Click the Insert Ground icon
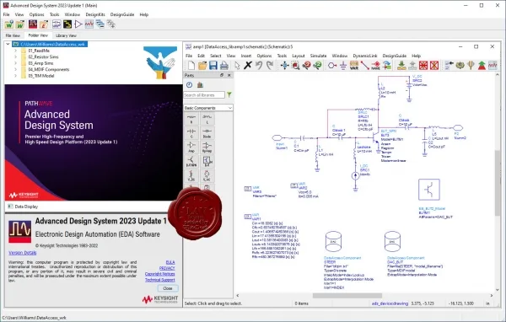The height and width of the screenshot is (322, 506). tap(343, 66)
